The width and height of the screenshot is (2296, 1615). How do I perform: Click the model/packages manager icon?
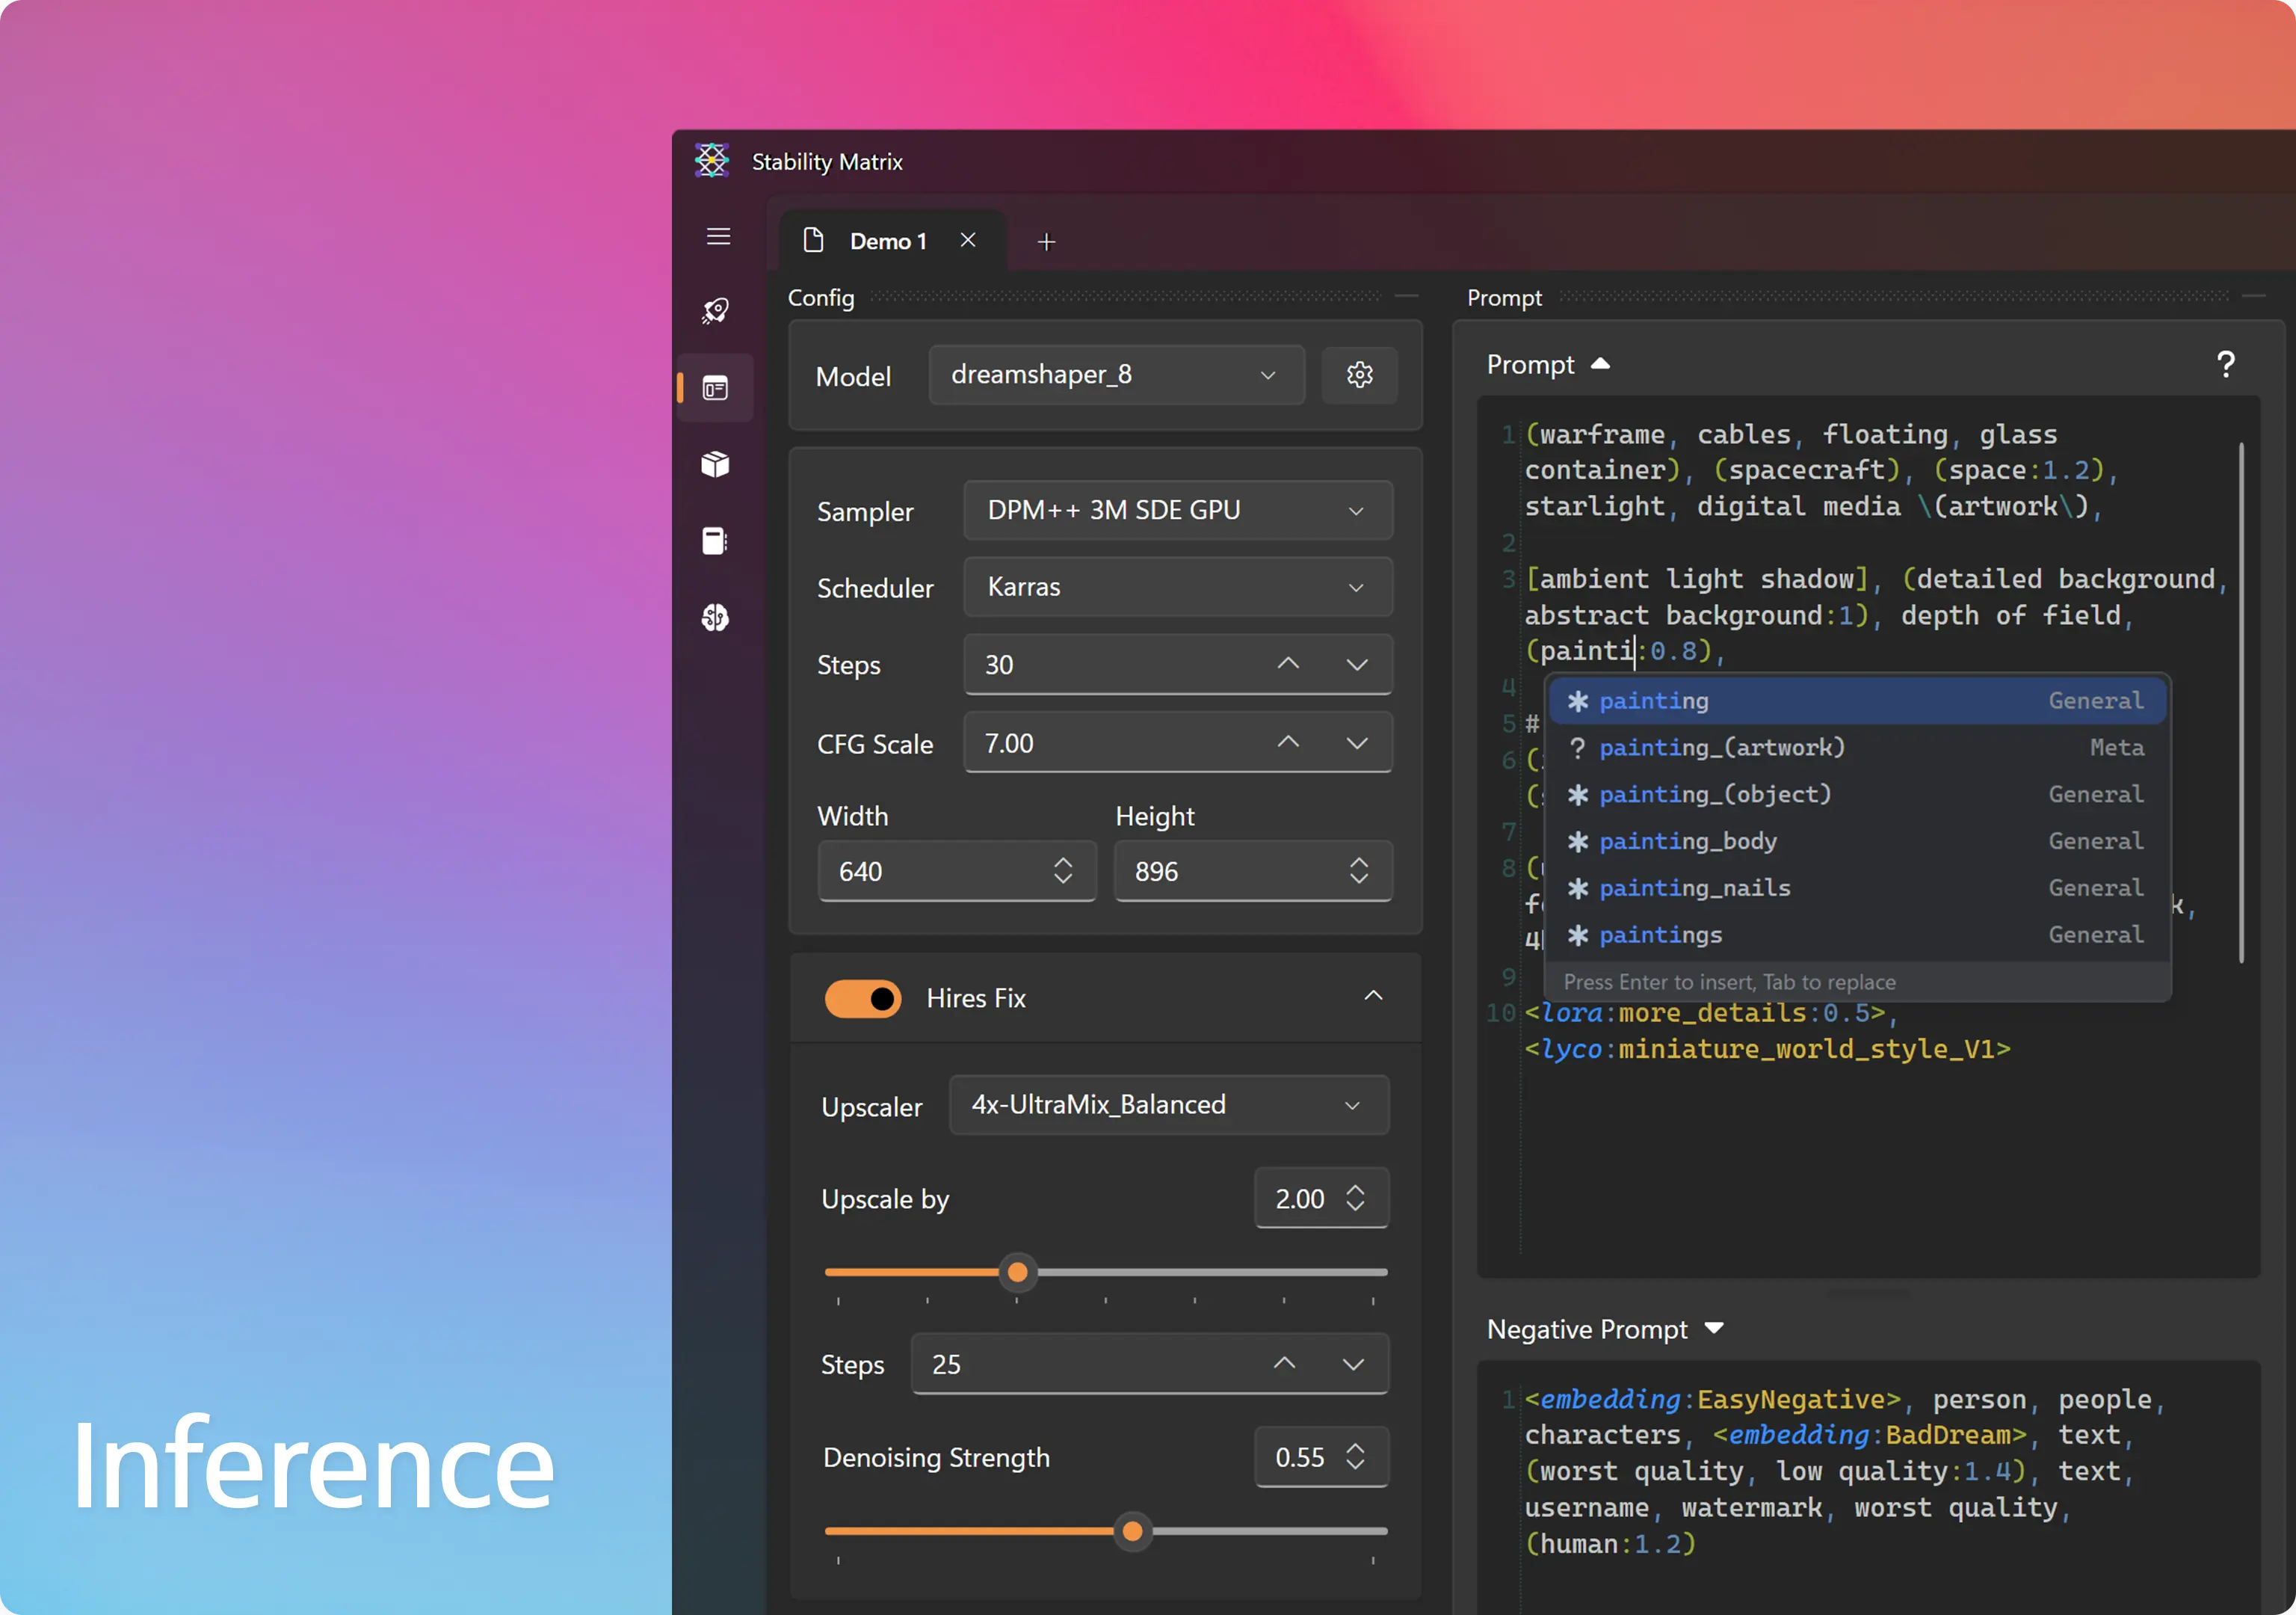point(717,463)
